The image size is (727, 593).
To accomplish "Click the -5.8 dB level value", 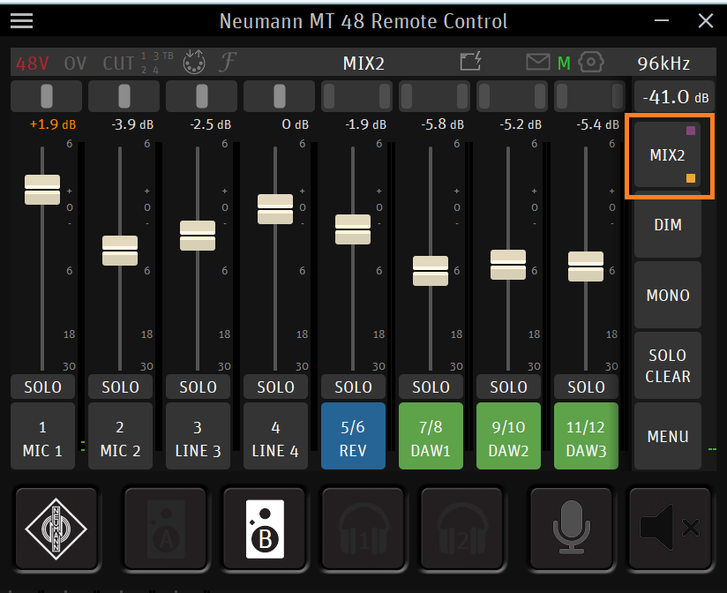I will [x=442, y=124].
